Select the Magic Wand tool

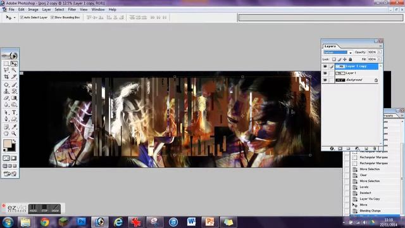pyautogui.click(x=14, y=70)
